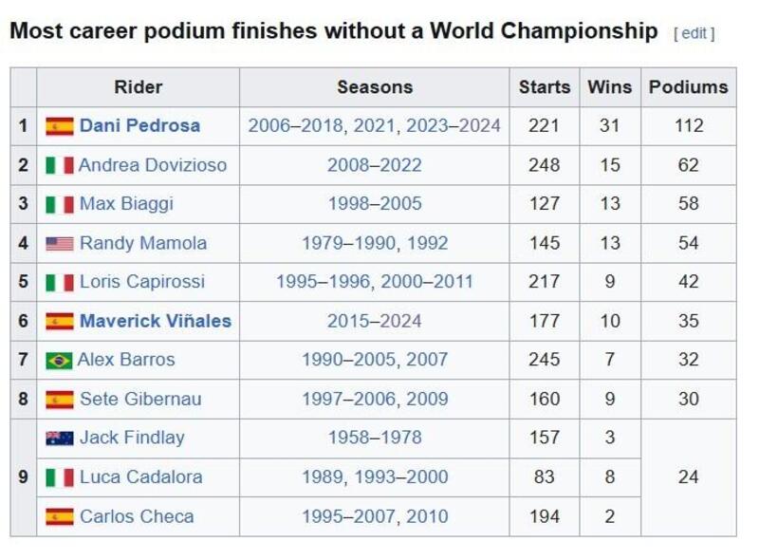
Task: Click the 2008–2022 seasons link for Dovizioso
Action: click(x=374, y=165)
